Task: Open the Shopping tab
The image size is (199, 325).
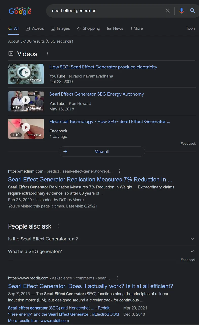Action: 88,28
